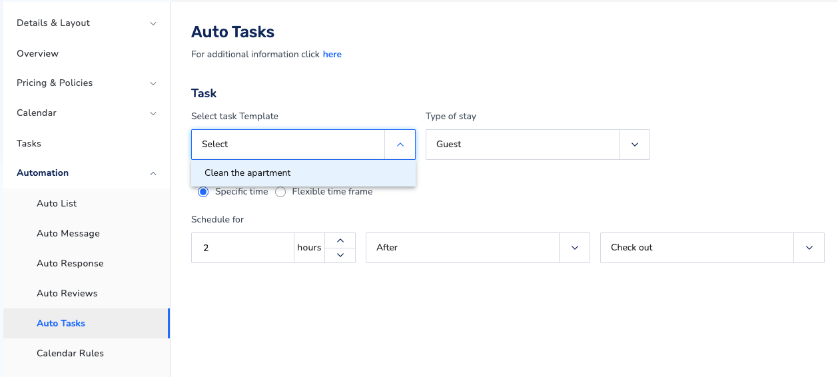Expand the Calendar section chevron

(153, 113)
